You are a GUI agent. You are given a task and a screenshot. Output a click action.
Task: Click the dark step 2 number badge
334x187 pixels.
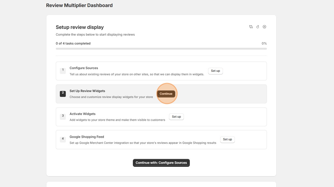point(63,93)
